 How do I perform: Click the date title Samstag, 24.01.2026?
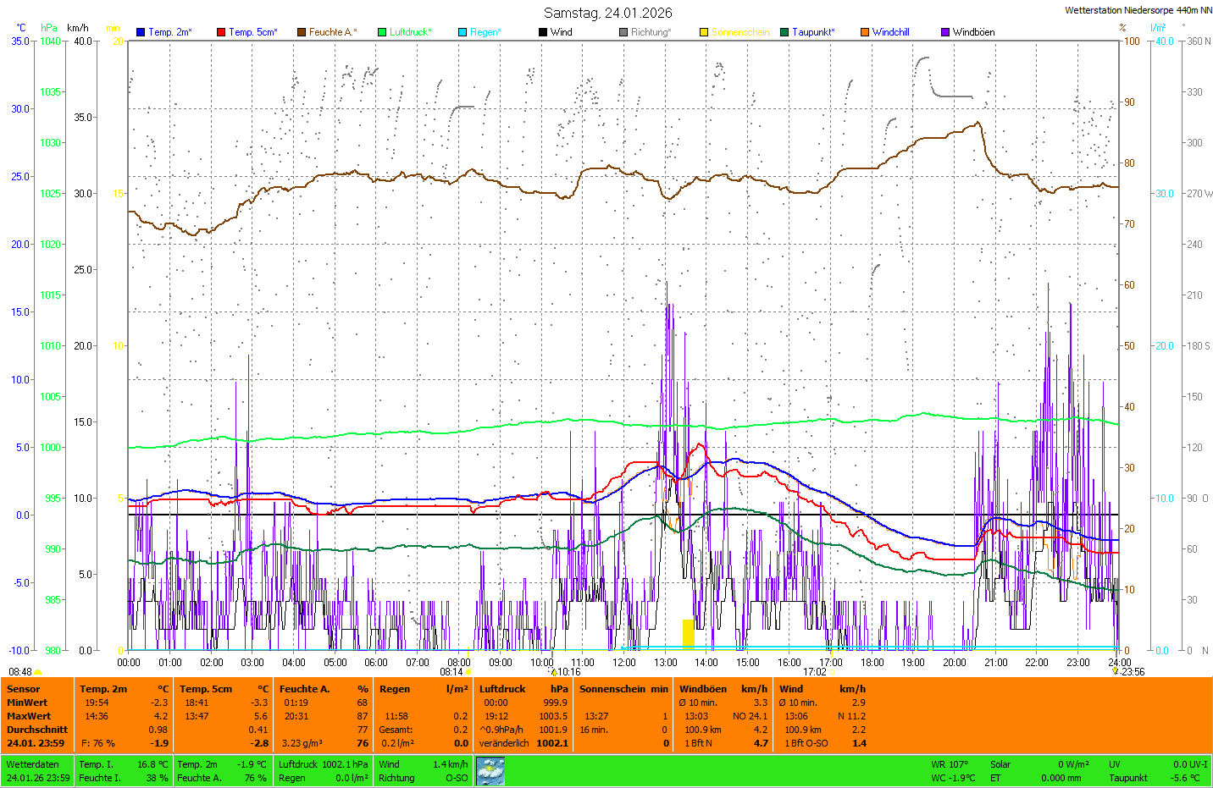[x=607, y=13]
